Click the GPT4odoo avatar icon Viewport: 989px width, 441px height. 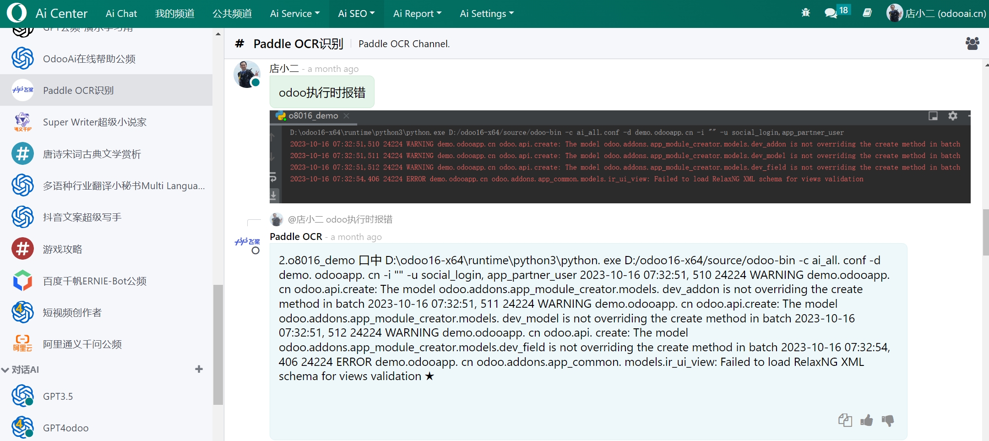tap(23, 428)
